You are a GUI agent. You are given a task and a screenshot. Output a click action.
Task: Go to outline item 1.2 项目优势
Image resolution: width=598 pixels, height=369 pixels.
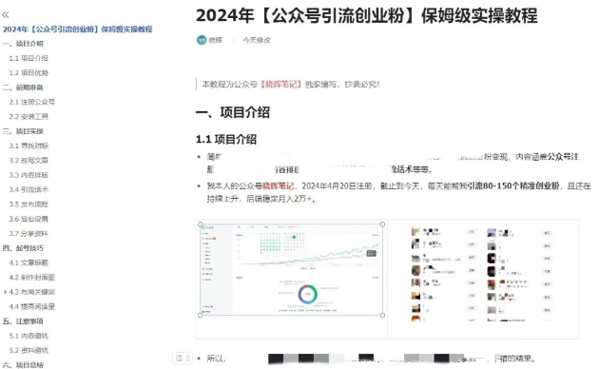click(x=29, y=72)
